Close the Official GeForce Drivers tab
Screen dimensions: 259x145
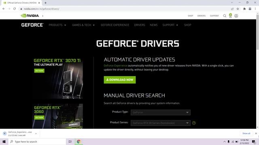[x=39, y=3]
